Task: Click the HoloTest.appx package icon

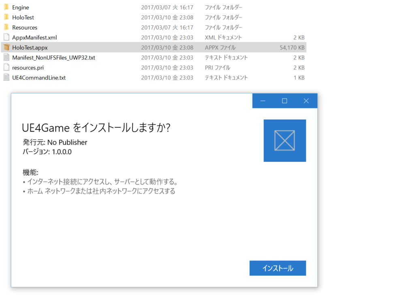Action: pos(6,47)
